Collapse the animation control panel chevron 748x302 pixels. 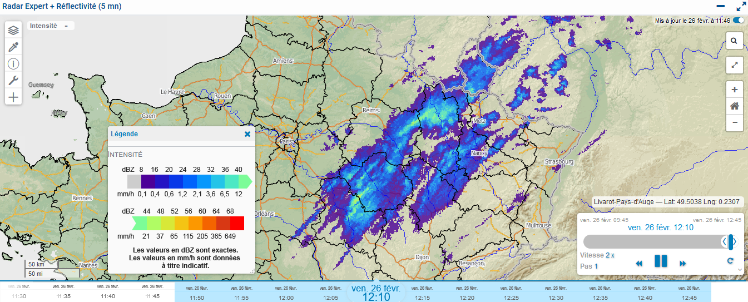tap(740, 269)
